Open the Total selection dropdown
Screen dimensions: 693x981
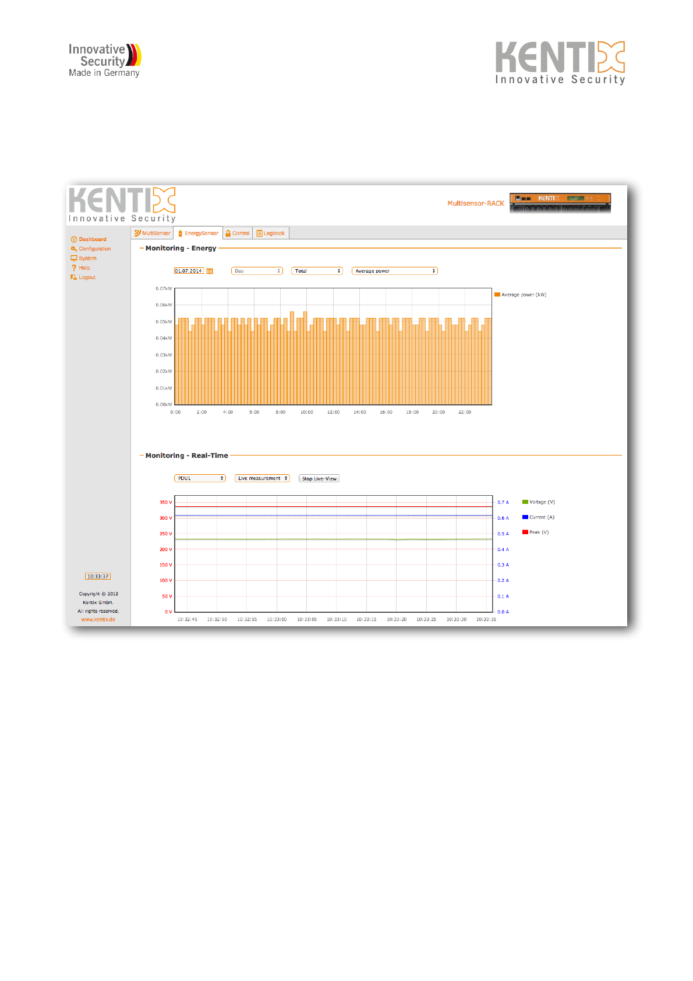317,271
